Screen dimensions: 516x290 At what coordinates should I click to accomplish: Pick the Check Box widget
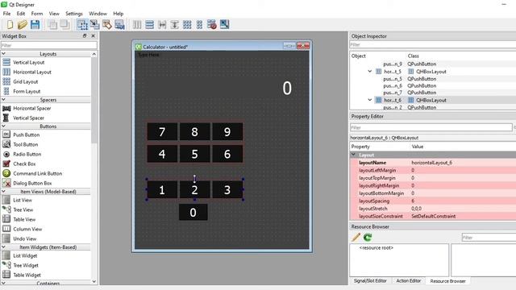pos(24,164)
